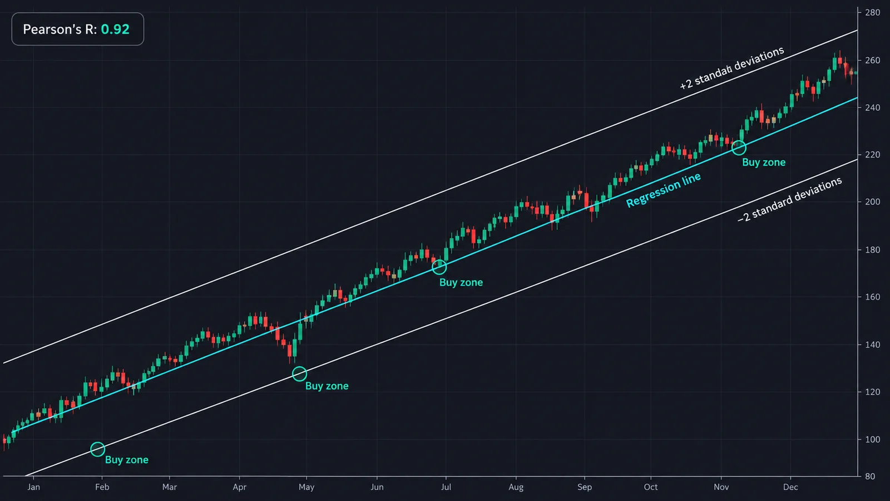Click the 'Buy zone' text beside the Feb marker
The image size is (890, 501).
127,460
